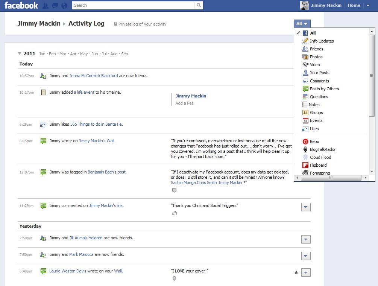Click the wall post icon beside the 6:15pm entry
Screen dimensions: 378x286
tap(43, 141)
